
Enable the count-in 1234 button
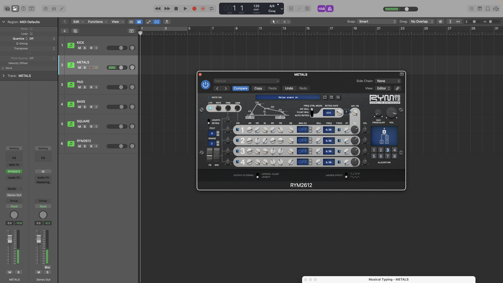click(x=322, y=8)
